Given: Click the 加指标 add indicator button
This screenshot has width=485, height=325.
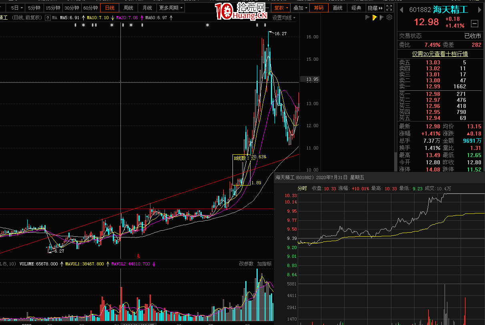Looking at the screenshot, I should coord(264,264).
